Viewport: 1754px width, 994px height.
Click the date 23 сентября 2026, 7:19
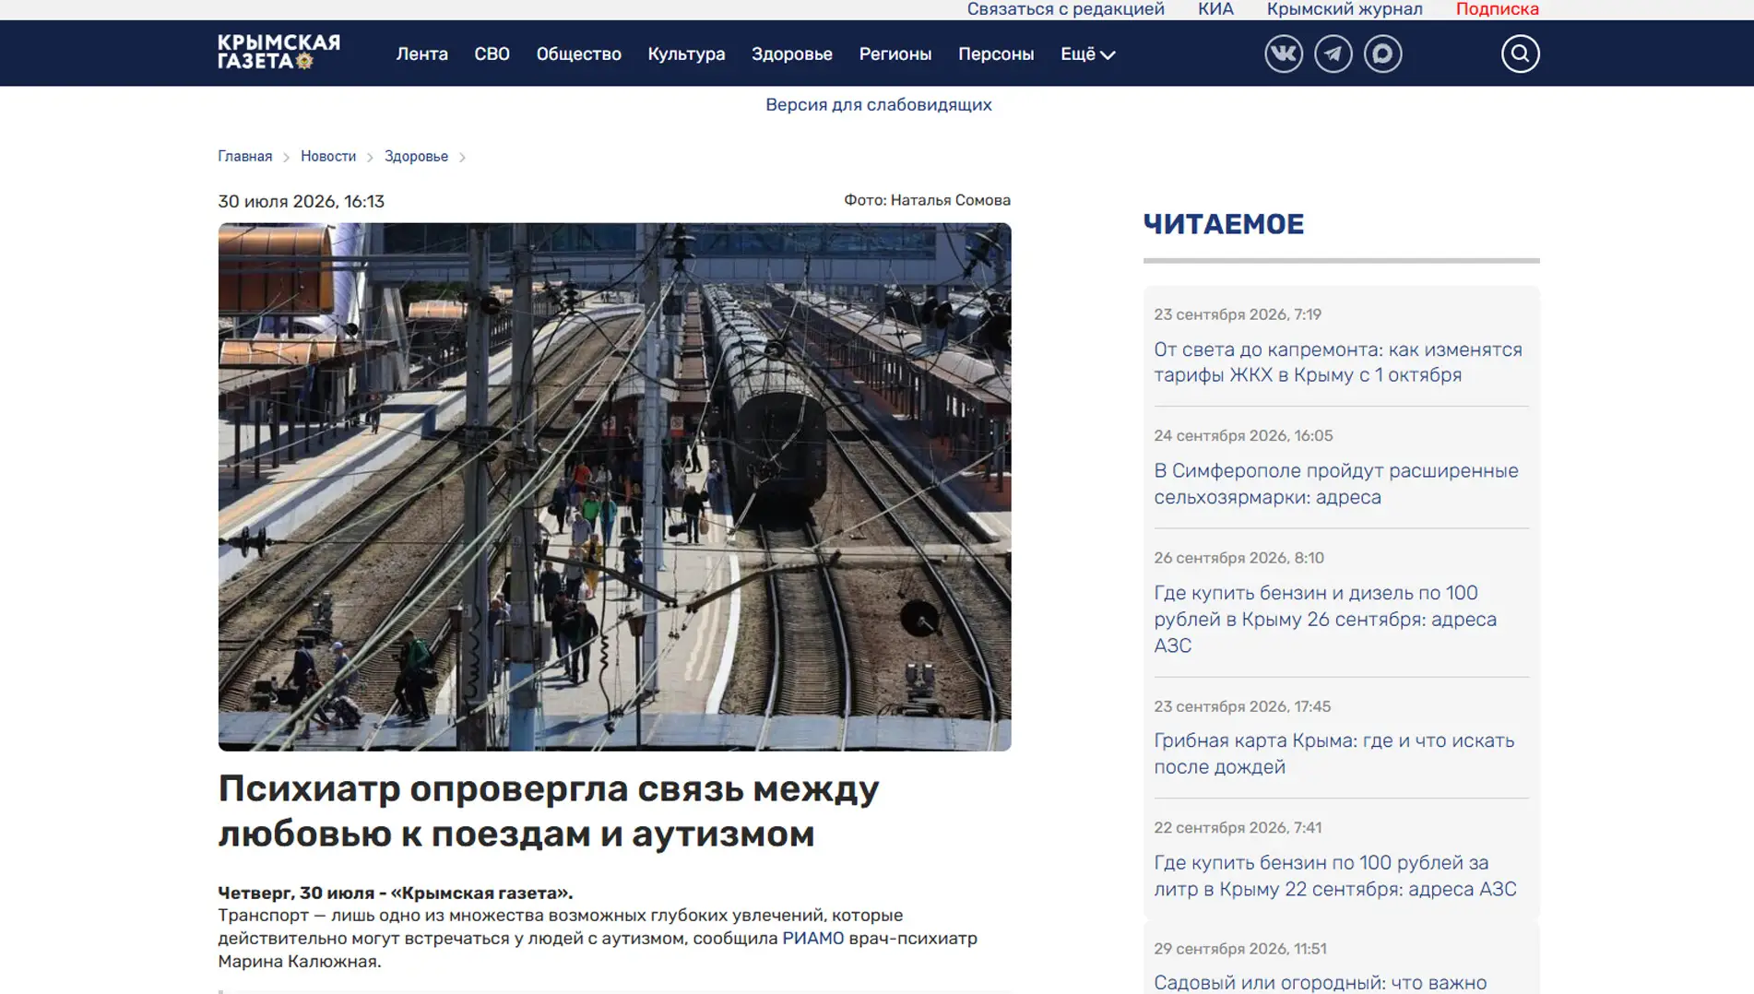[1238, 314]
